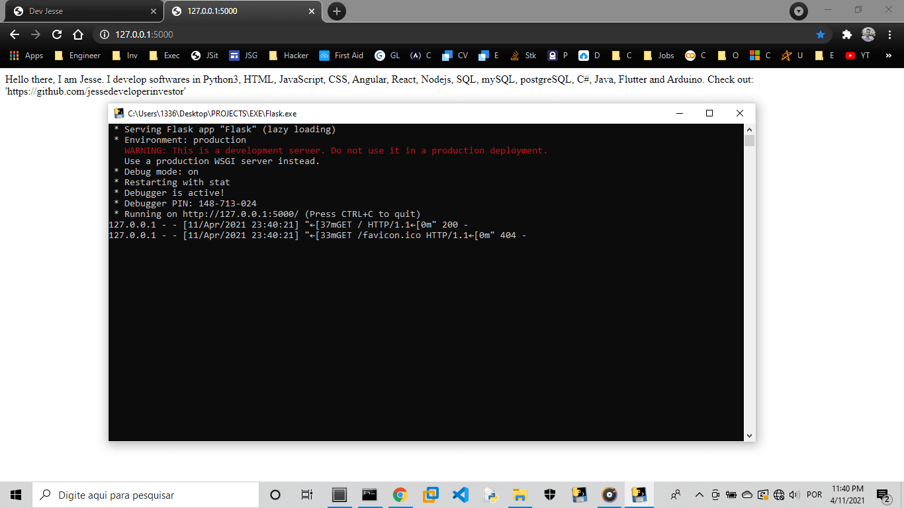Click the address bar showing 127.0.0.1:5000
Image resolution: width=904 pixels, height=508 pixels.
(x=397, y=34)
